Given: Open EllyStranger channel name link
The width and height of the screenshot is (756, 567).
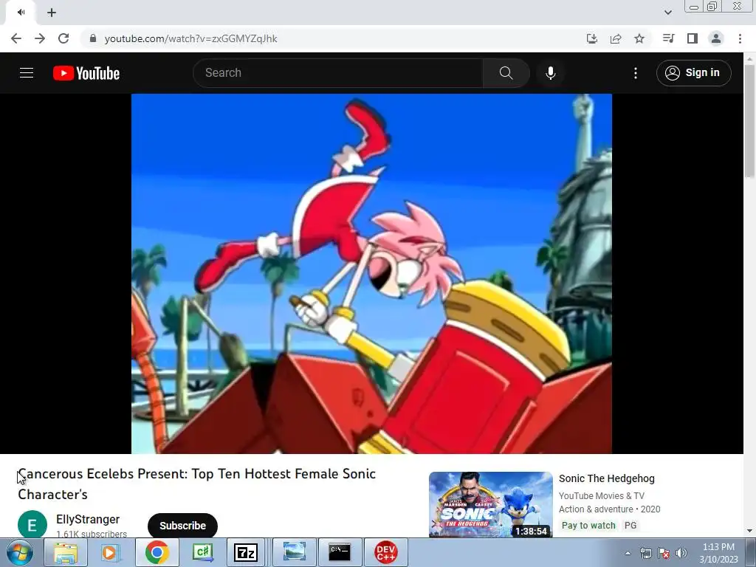Looking at the screenshot, I should (88, 519).
